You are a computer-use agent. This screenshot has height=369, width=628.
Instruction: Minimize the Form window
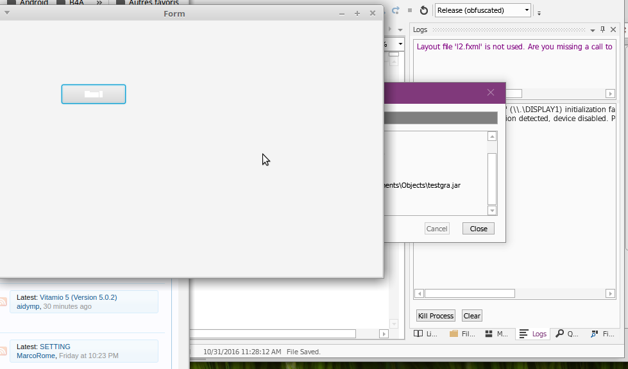342,13
